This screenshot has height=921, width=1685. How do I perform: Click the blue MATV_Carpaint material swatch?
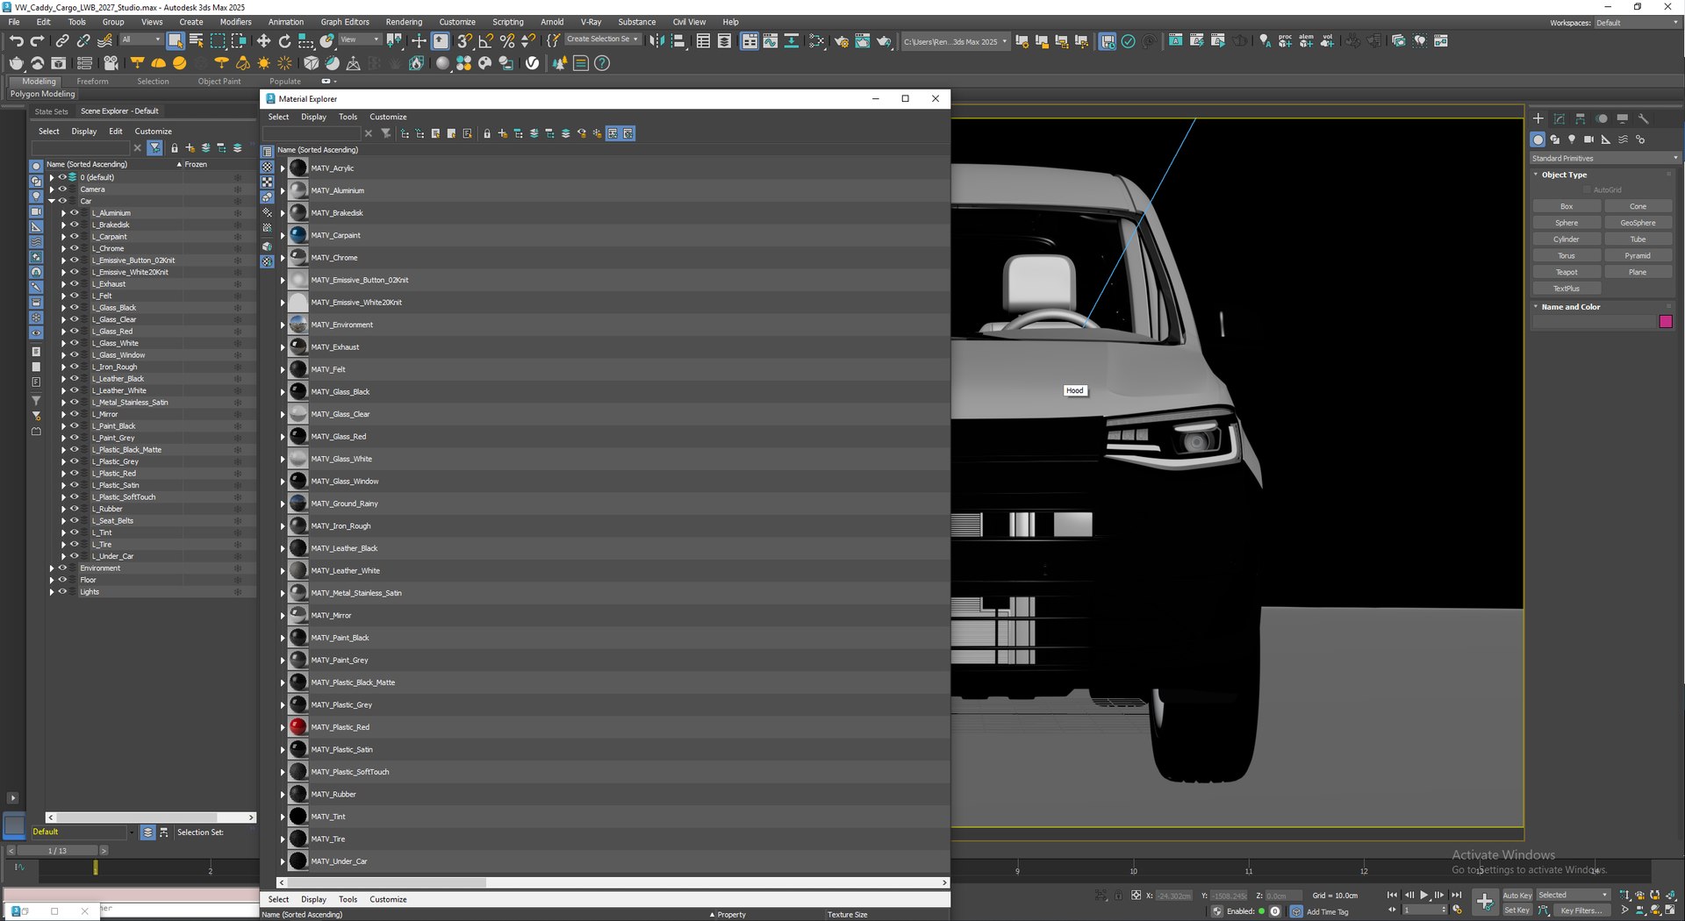click(x=298, y=235)
